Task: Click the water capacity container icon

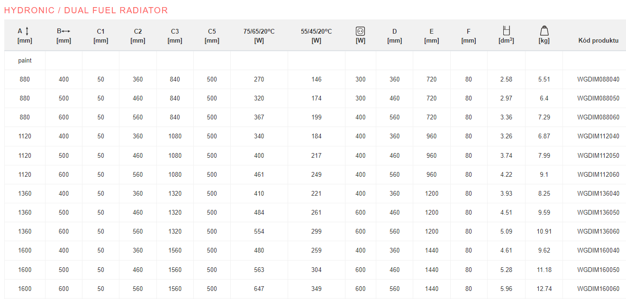Action: point(506,31)
